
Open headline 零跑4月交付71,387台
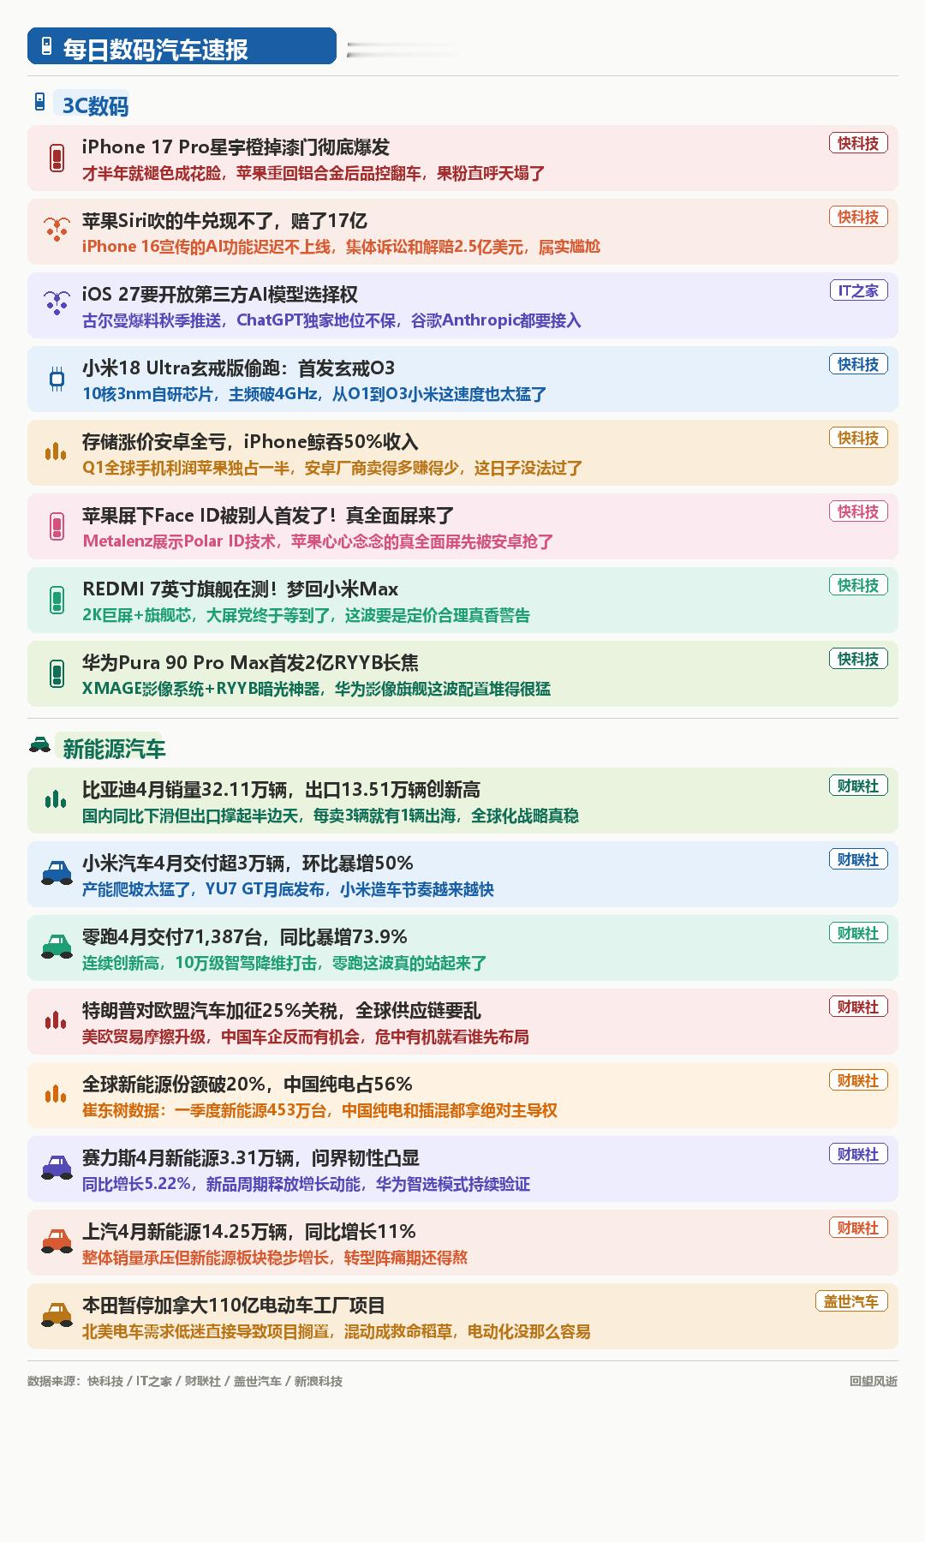(x=244, y=936)
